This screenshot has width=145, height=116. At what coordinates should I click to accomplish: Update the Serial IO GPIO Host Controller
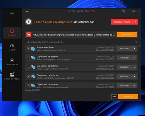(x=124, y=77)
